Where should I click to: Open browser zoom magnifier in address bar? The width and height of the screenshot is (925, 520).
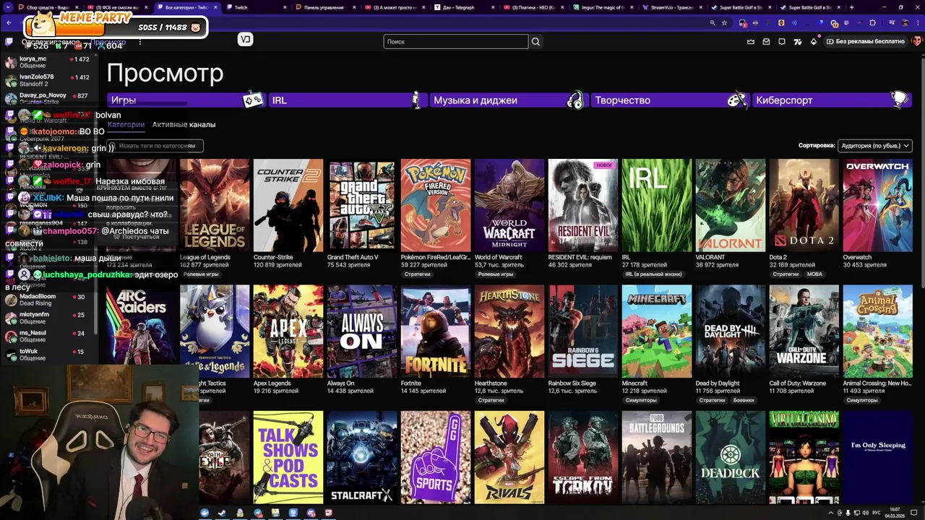coord(713,23)
